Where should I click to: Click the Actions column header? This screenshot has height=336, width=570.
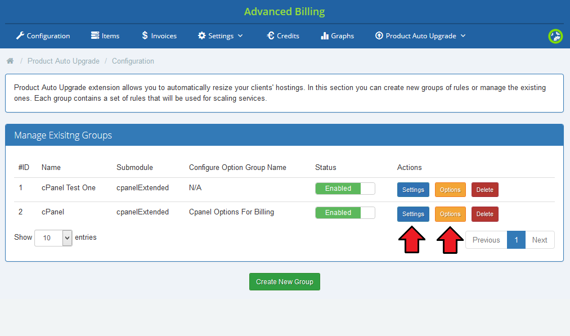pyautogui.click(x=409, y=167)
